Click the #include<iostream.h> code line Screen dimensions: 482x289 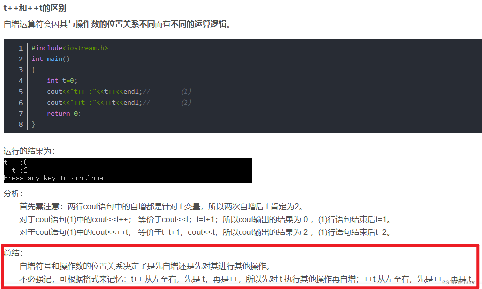click(x=70, y=48)
